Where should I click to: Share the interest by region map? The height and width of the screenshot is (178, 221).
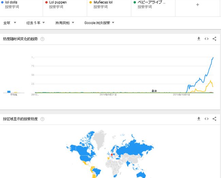pyautogui.click(x=215, y=119)
